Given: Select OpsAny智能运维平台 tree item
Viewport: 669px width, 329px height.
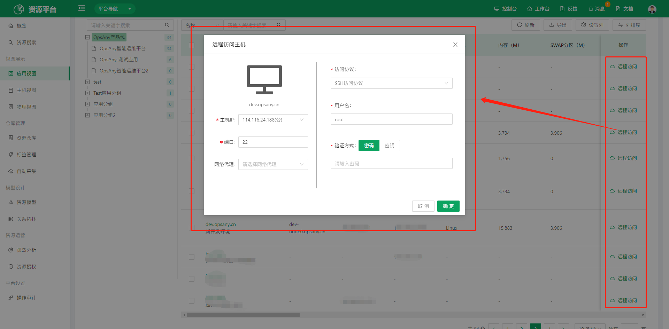Looking at the screenshot, I should coord(123,48).
